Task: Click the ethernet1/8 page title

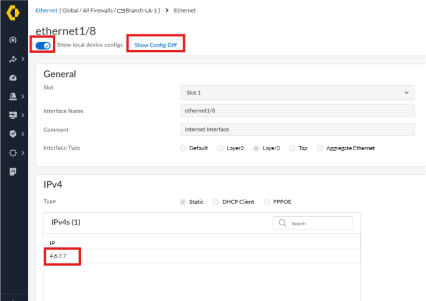Action: (x=65, y=31)
